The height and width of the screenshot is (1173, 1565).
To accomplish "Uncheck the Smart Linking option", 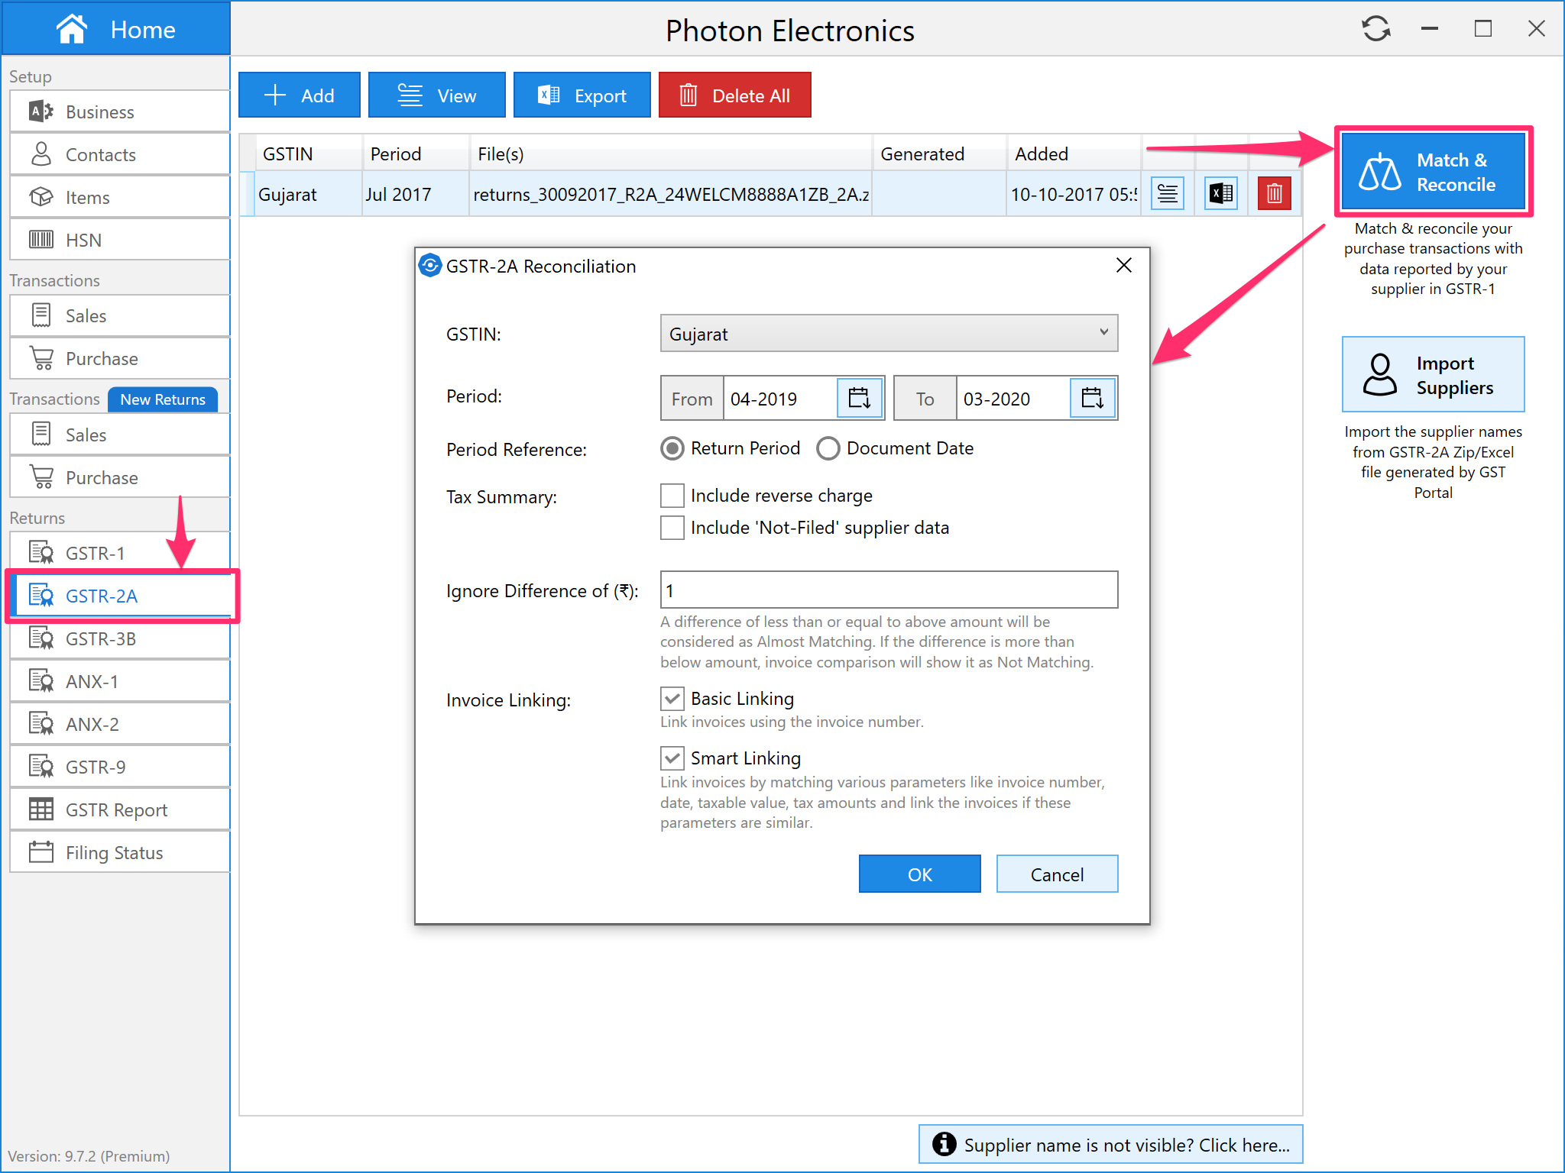I will [672, 758].
